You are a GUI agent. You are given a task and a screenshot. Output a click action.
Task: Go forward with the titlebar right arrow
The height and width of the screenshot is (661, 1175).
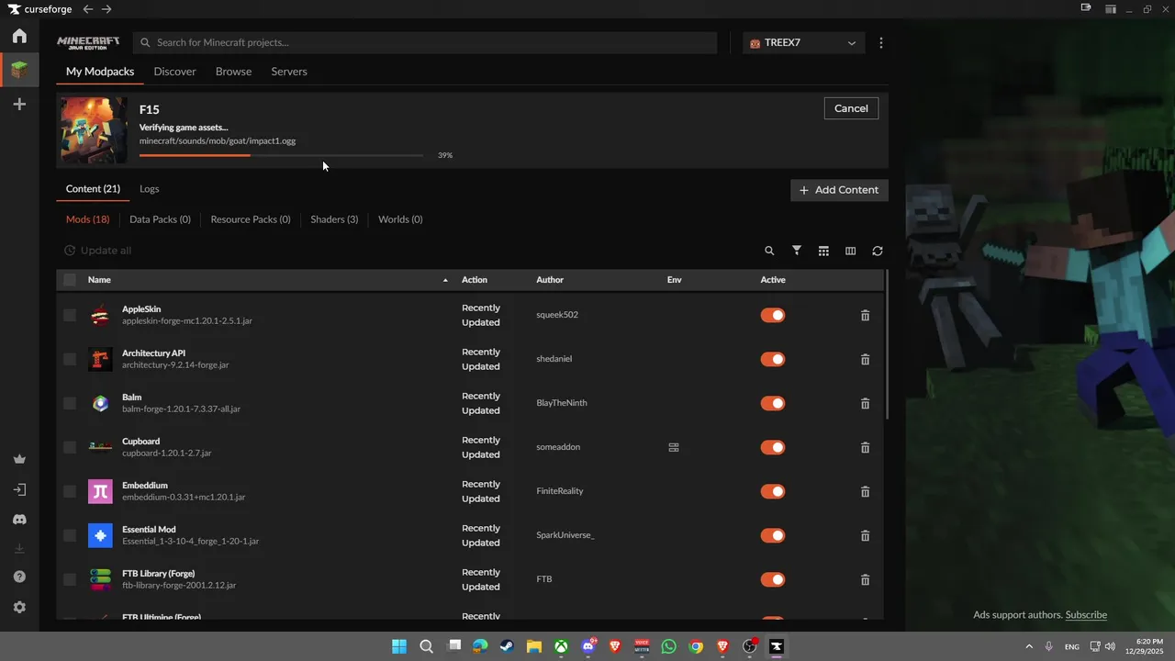[106, 9]
